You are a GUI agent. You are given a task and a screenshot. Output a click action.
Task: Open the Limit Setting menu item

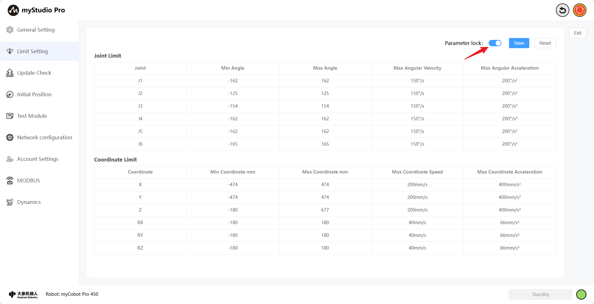pyautogui.click(x=32, y=51)
